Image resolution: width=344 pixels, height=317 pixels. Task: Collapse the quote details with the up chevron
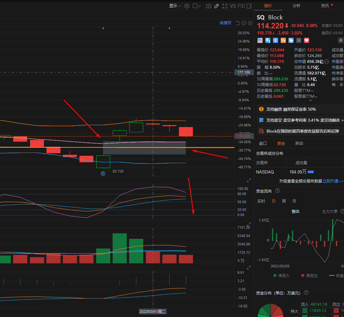[x=310, y=101]
